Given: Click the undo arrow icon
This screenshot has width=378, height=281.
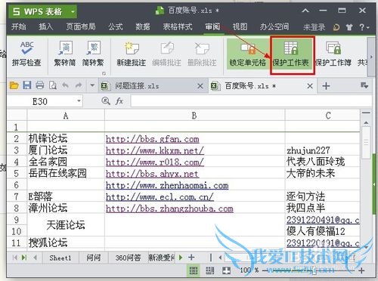Looking at the screenshot, I should (x=65, y=85).
